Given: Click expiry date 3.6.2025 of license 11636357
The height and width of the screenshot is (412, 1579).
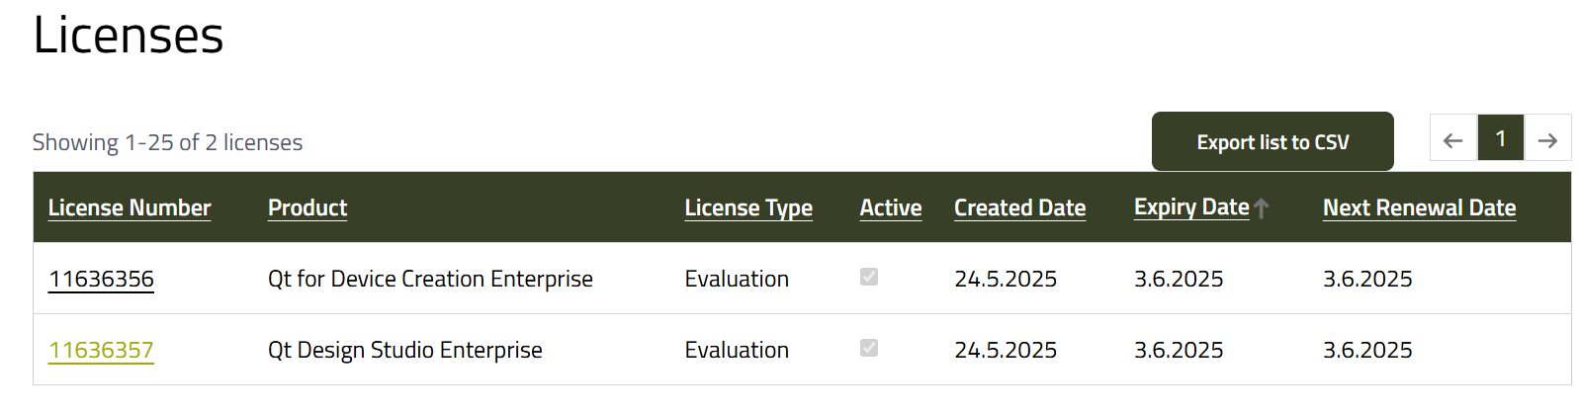Looking at the screenshot, I should (x=1179, y=350).
